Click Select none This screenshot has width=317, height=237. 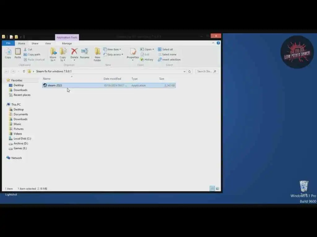(x=167, y=55)
